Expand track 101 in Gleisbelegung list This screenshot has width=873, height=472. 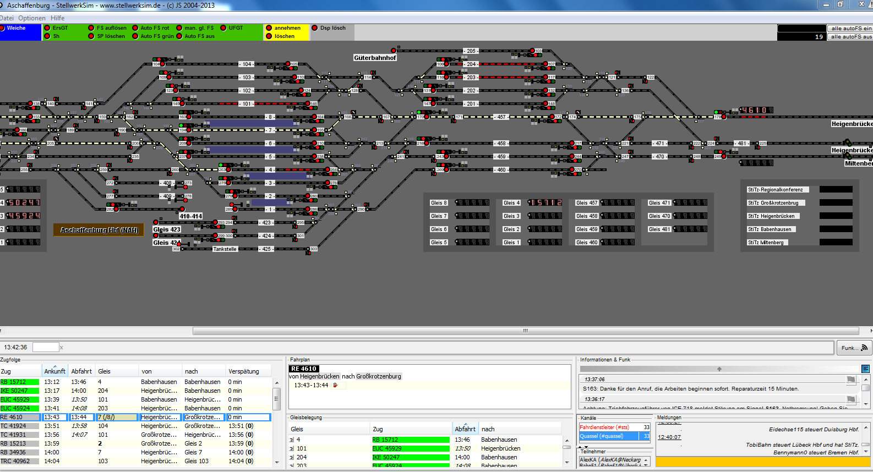click(x=292, y=449)
